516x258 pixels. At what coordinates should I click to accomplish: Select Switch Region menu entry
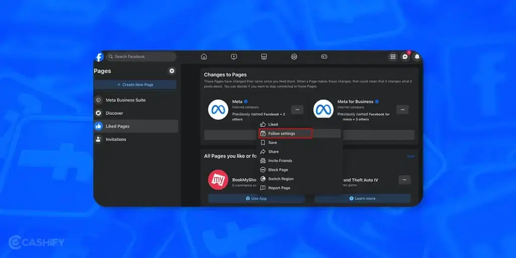(300, 179)
